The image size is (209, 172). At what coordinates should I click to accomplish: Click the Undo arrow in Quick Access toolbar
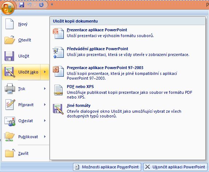click(x=30, y=5)
